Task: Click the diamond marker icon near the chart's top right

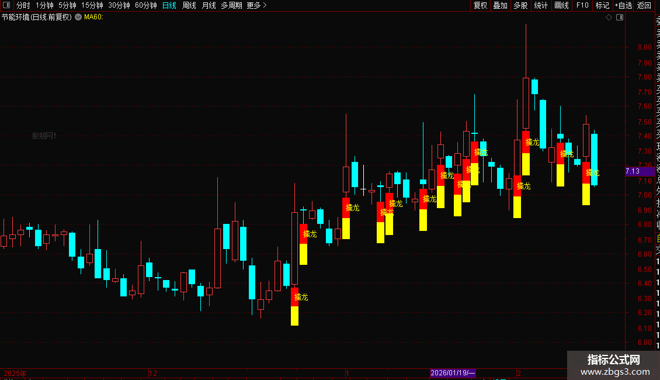Action: [x=609, y=18]
